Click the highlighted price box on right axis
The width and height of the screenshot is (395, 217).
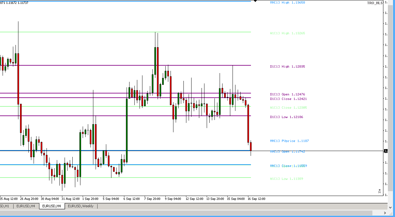(x=385, y=151)
